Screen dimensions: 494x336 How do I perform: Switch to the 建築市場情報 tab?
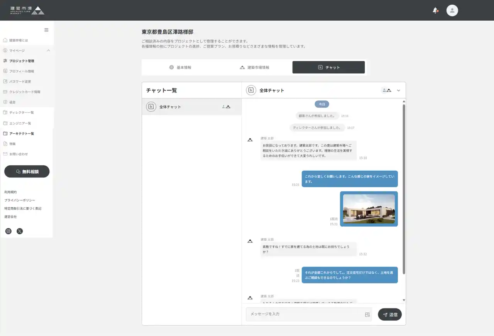254,67
